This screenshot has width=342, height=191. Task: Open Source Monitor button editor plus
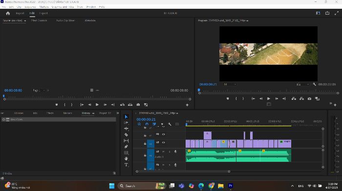click(187, 105)
